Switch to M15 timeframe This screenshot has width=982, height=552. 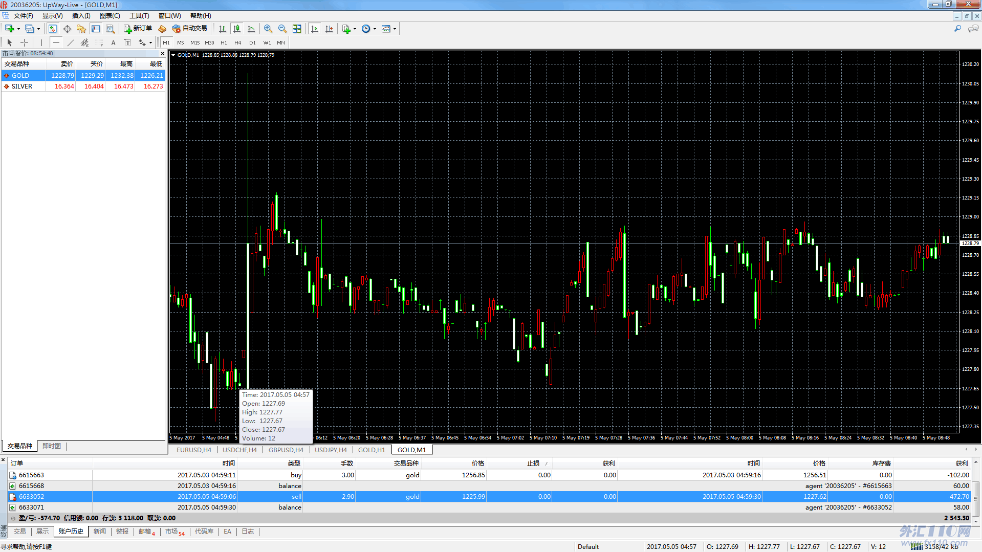tap(195, 42)
